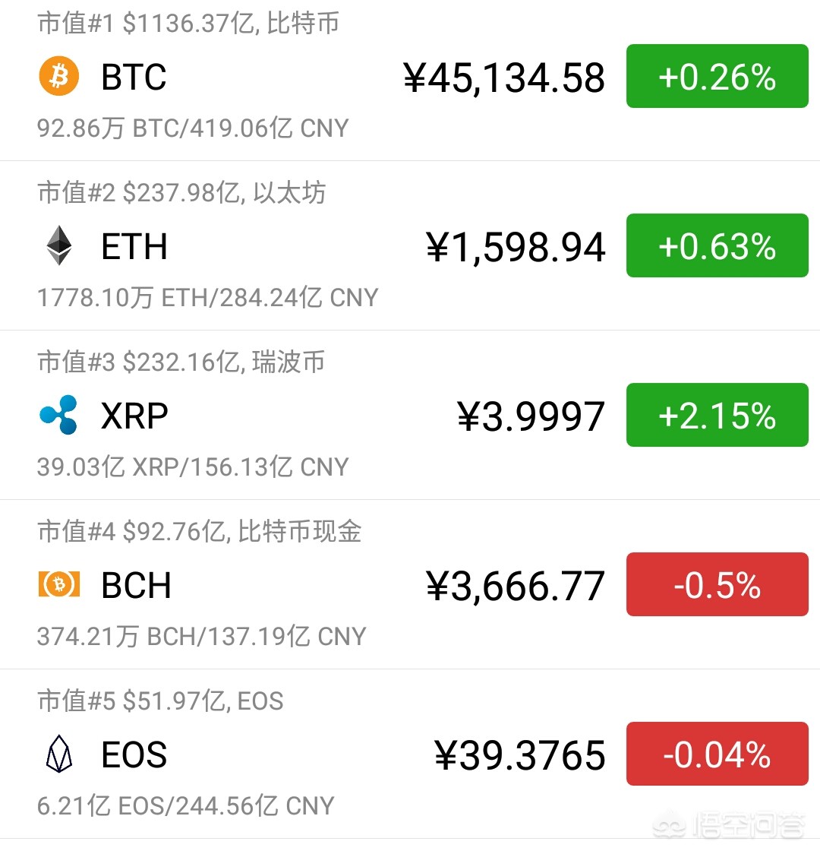Image resolution: width=820 pixels, height=854 pixels.
Task: Tap the green +0.63% ETH change badge
Action: tap(717, 245)
